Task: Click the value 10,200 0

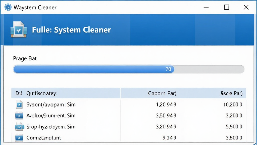Action: (233, 104)
